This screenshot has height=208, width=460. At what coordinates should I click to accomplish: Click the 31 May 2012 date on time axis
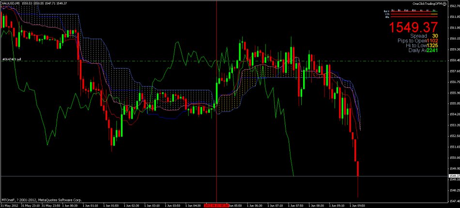(9, 204)
